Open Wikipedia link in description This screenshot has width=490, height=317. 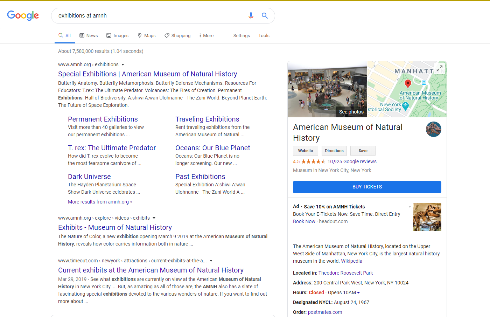[x=352, y=261]
